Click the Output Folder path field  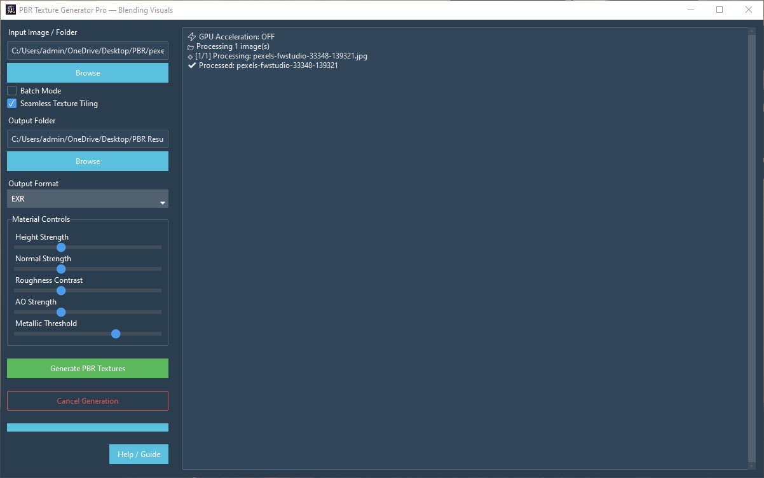click(88, 139)
